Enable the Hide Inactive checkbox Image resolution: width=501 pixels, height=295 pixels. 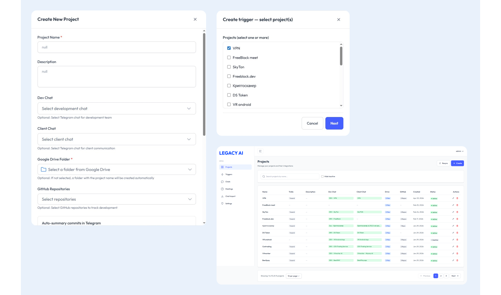(322, 176)
